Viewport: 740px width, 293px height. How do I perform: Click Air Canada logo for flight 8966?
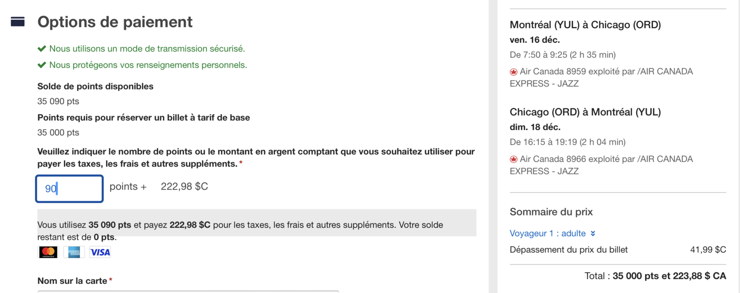tap(513, 160)
